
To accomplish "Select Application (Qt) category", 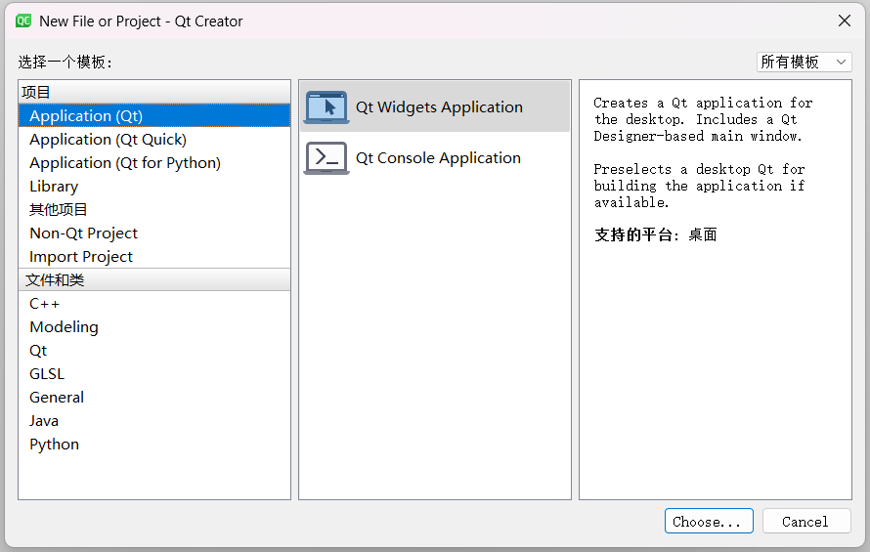I will point(154,115).
